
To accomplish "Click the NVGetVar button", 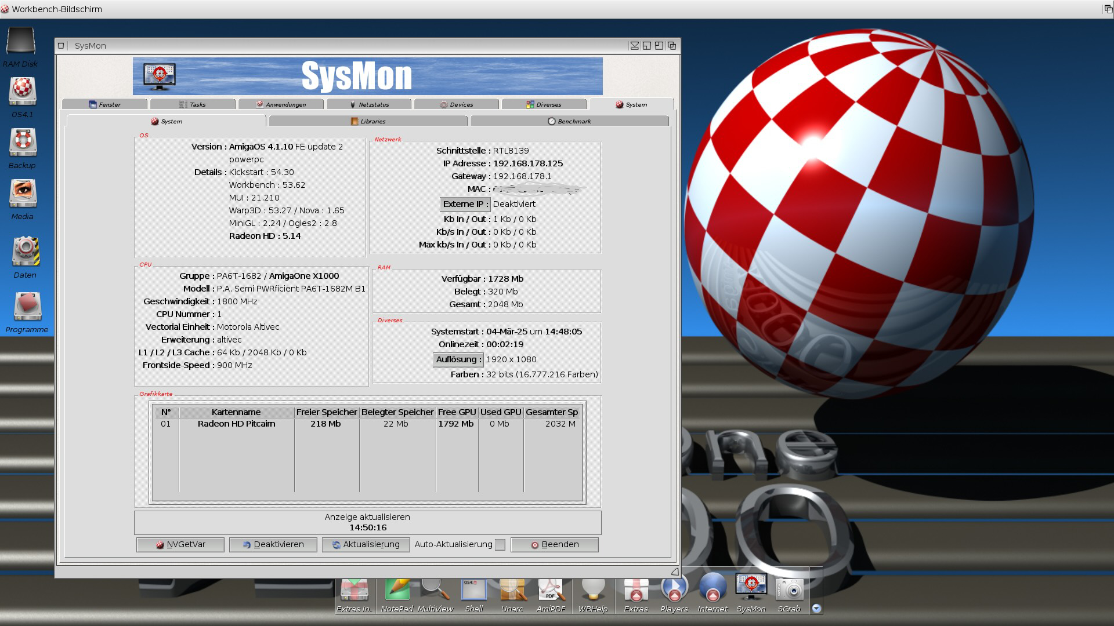I will coord(180,545).
